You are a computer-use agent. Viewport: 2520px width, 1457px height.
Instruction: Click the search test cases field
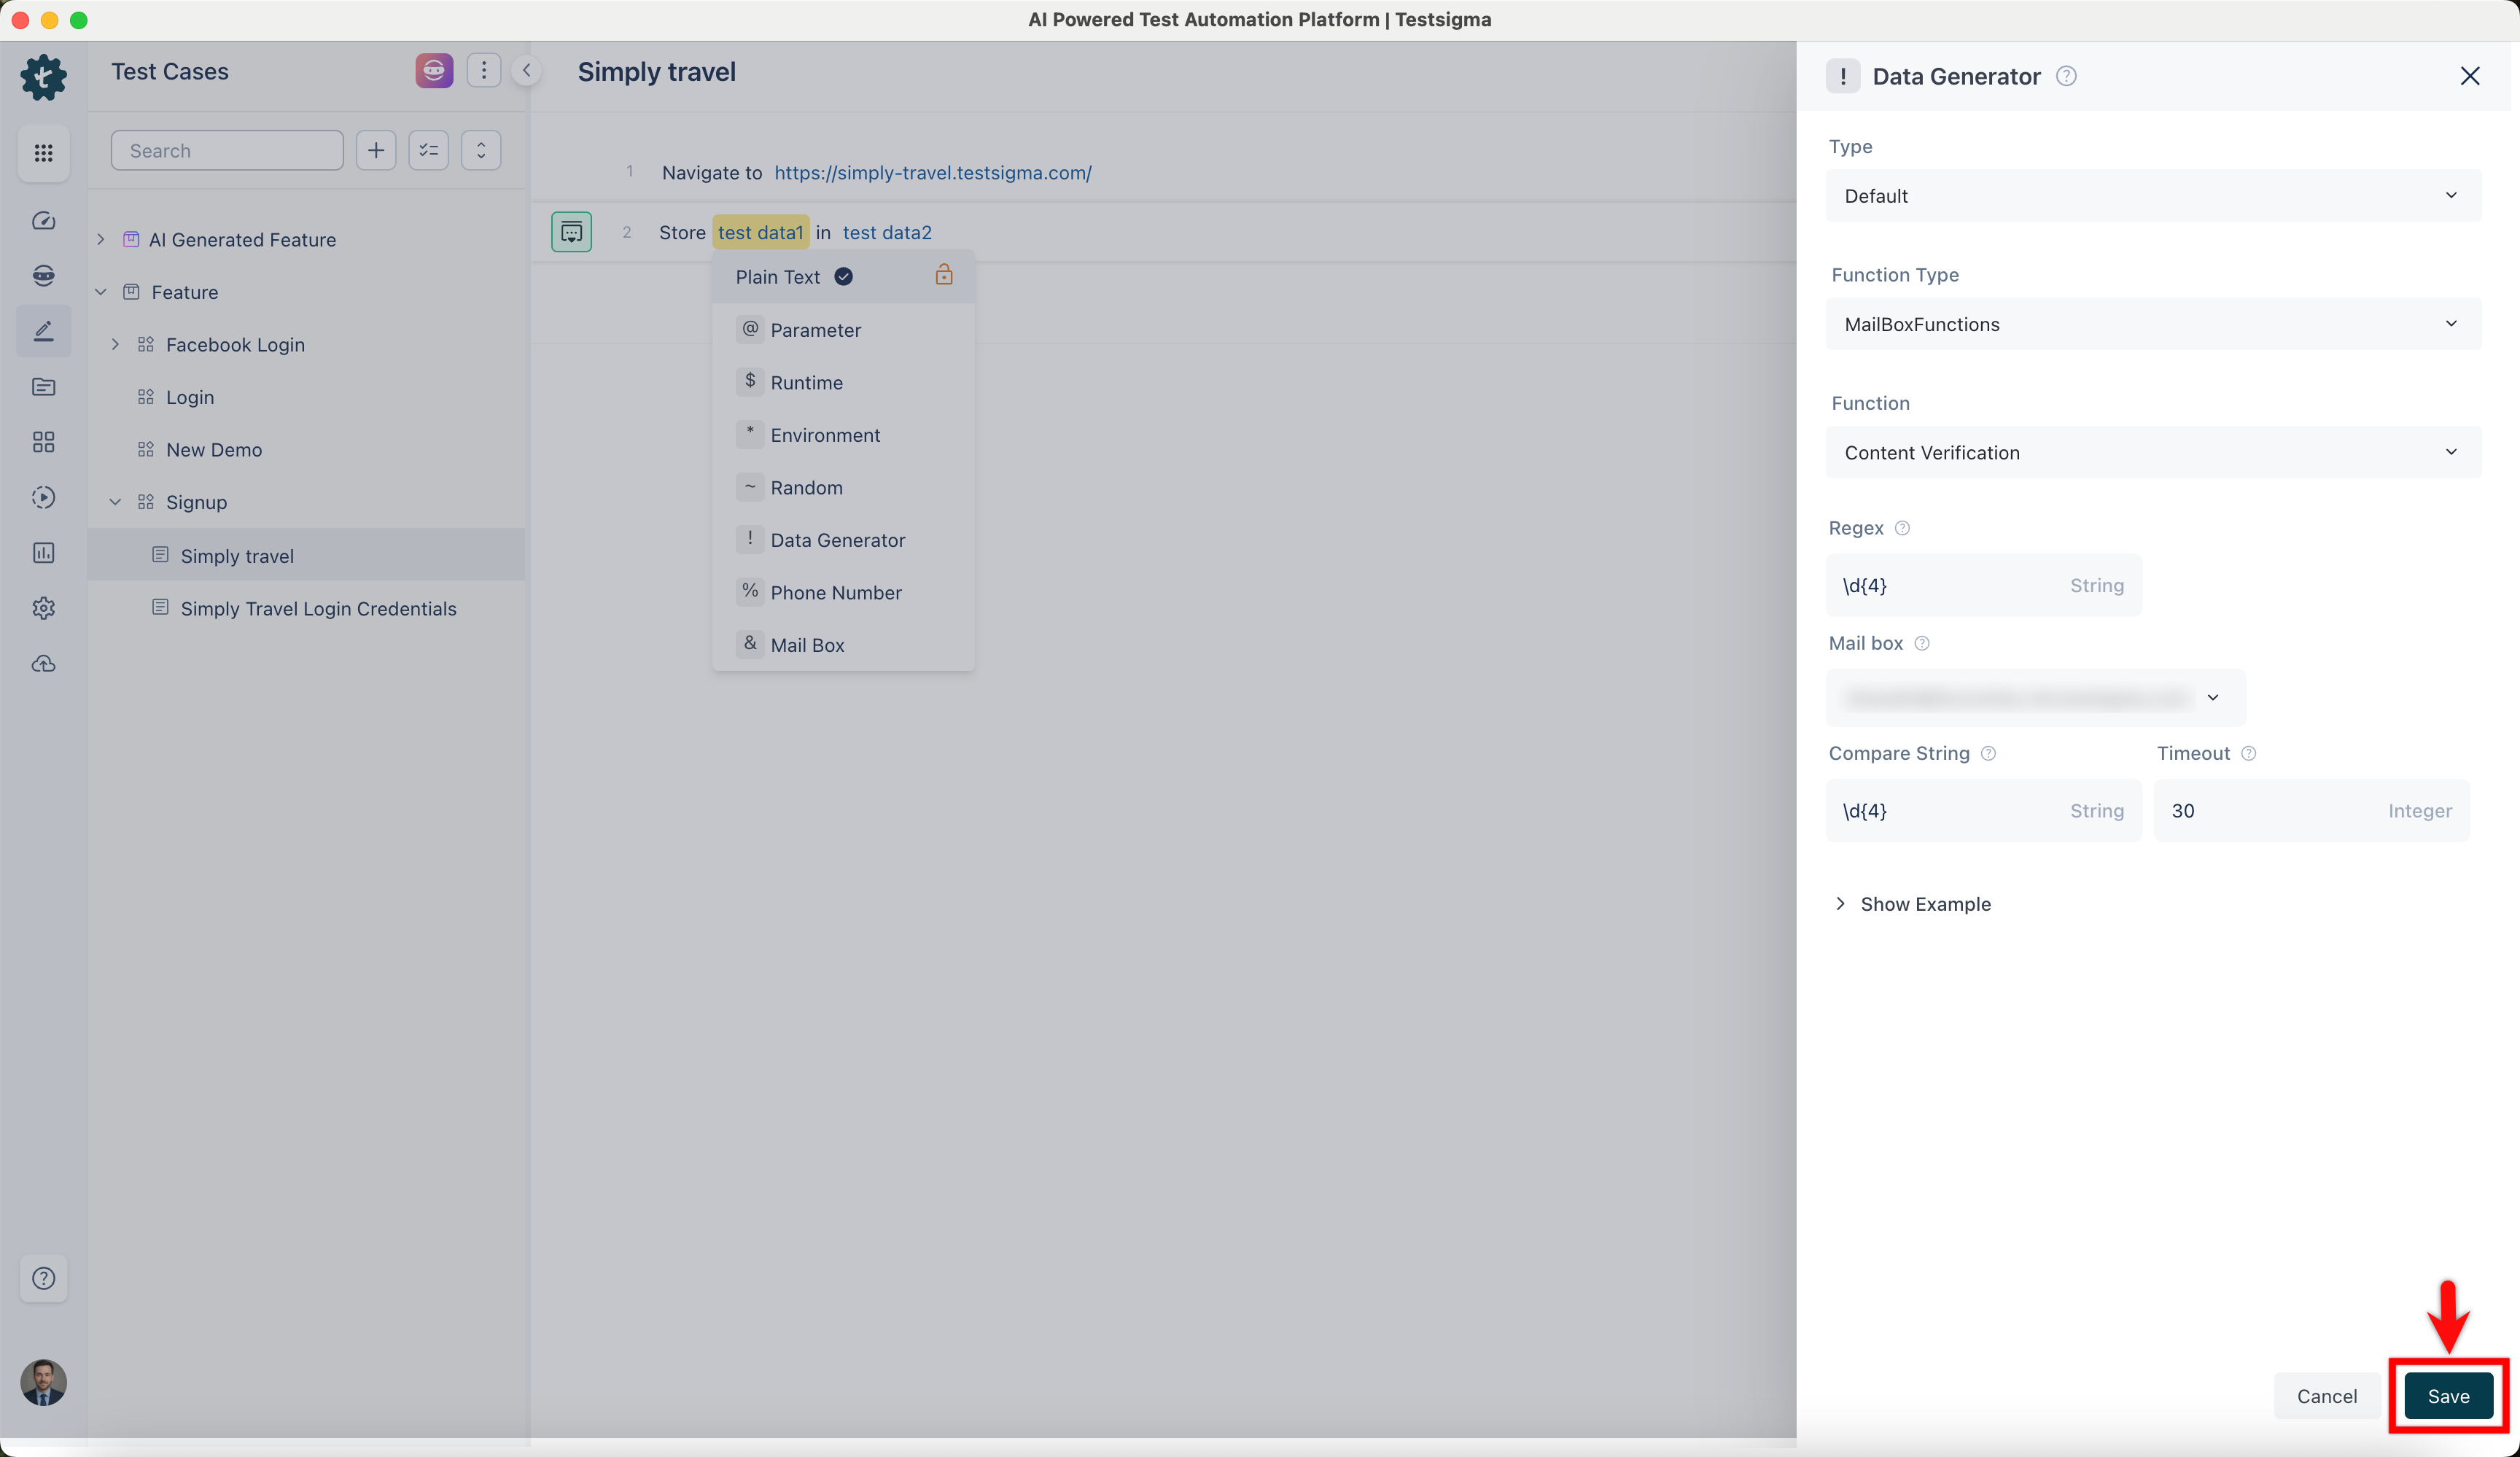(227, 150)
